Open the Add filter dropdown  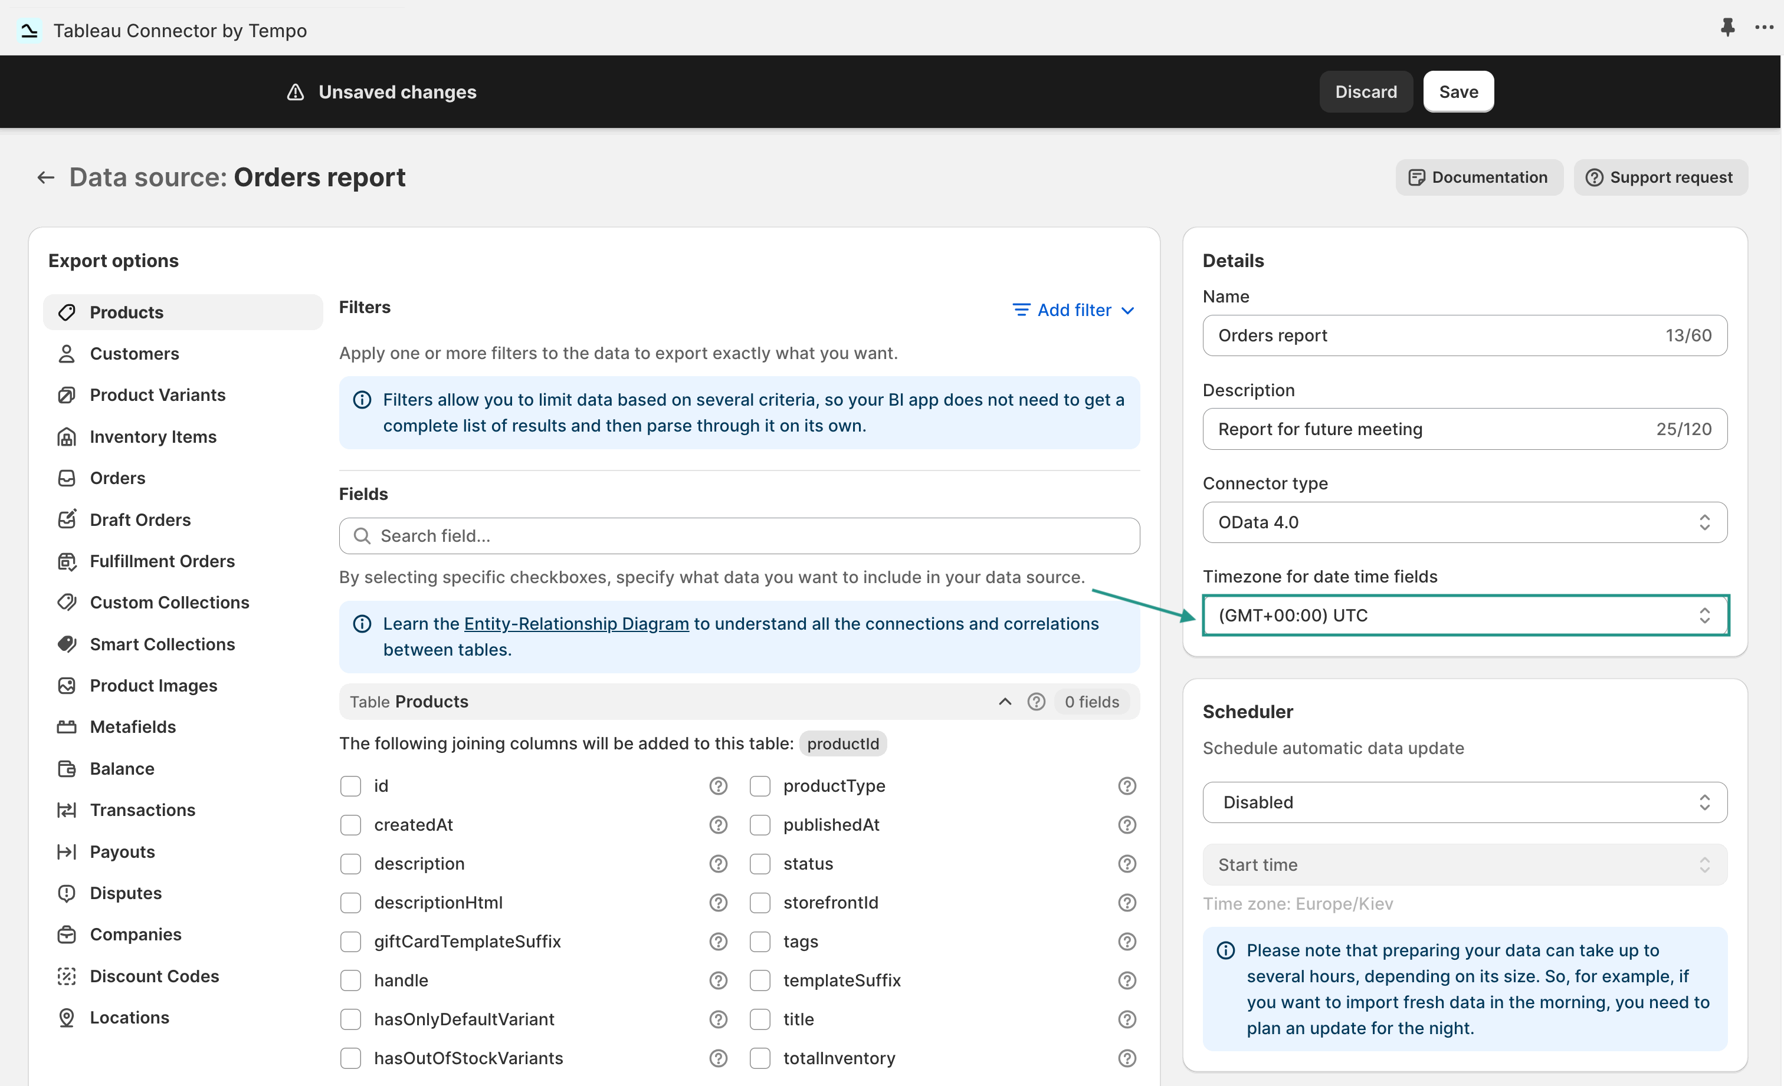click(1073, 310)
